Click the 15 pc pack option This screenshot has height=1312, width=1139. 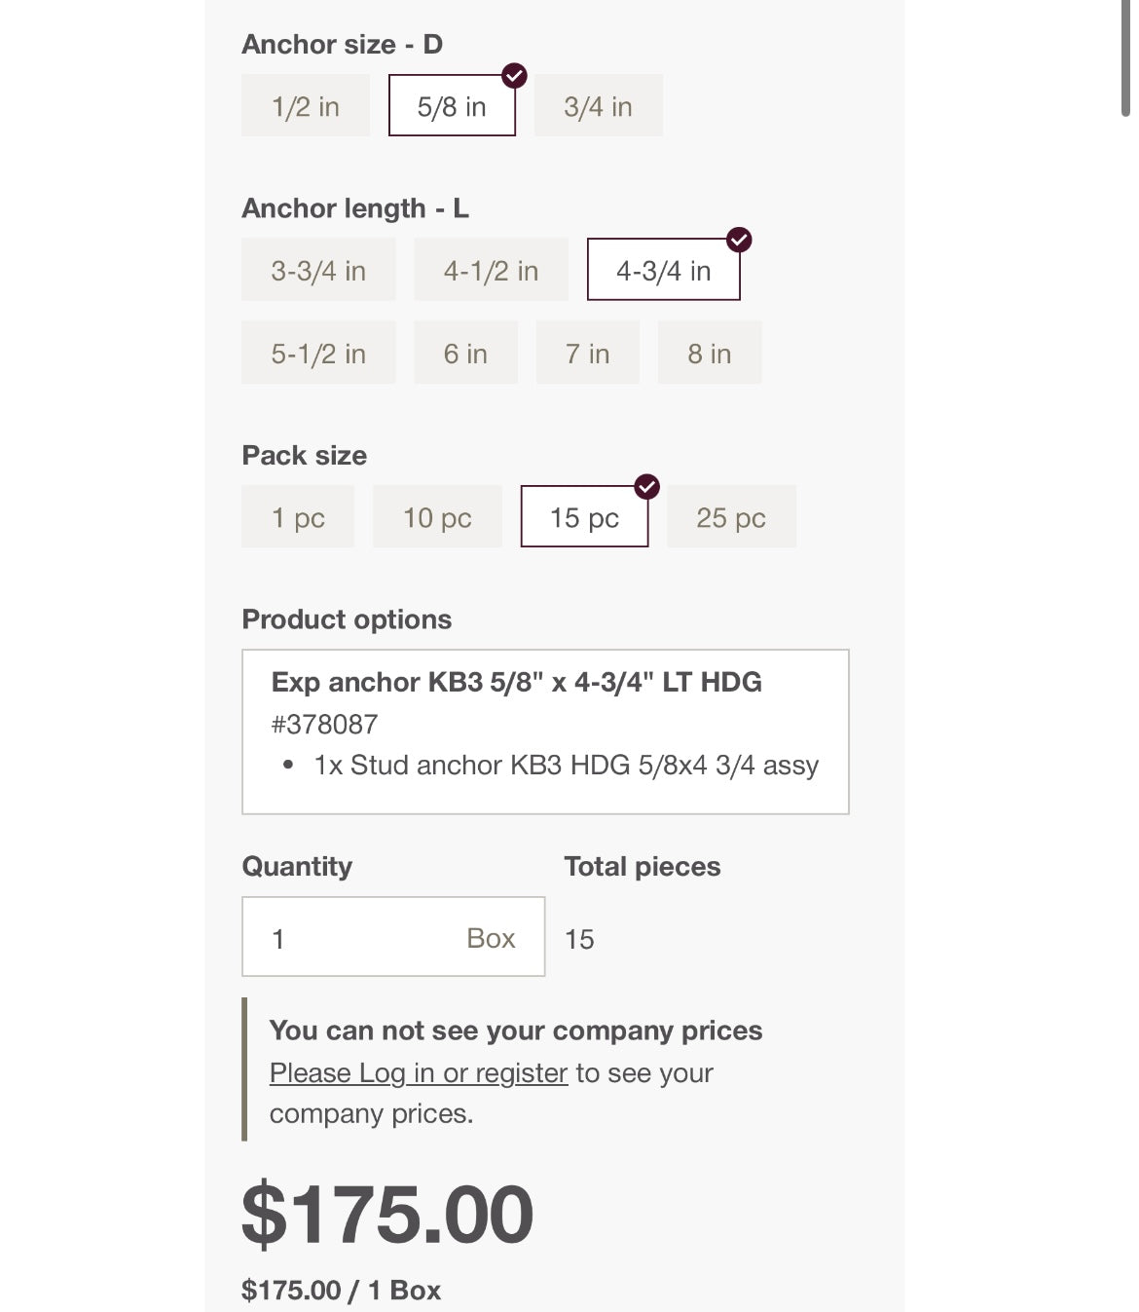click(x=584, y=517)
